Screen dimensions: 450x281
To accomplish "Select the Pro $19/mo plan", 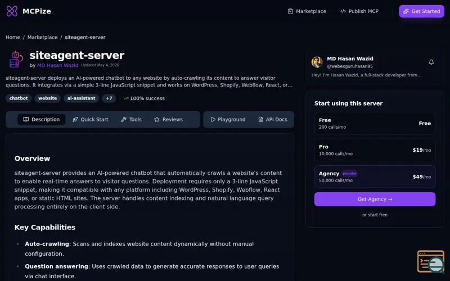I will (375, 150).
